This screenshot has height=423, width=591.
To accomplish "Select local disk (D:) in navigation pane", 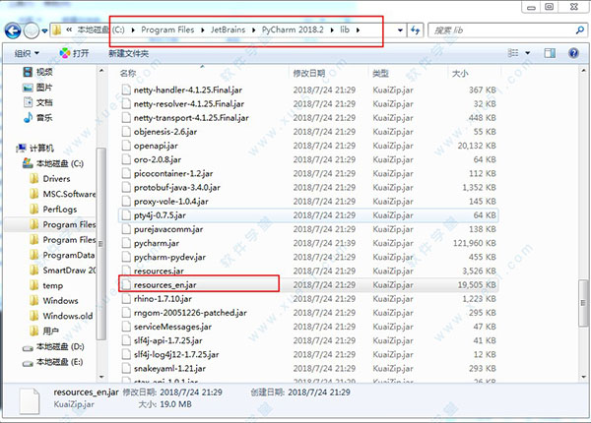I will 57,346.
